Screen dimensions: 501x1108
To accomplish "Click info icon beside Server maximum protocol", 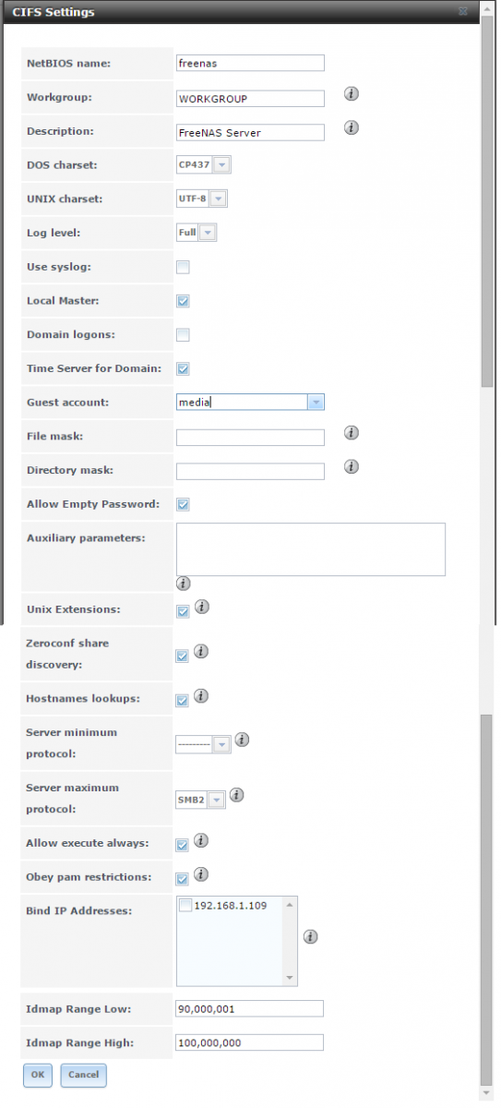I will coord(236,795).
